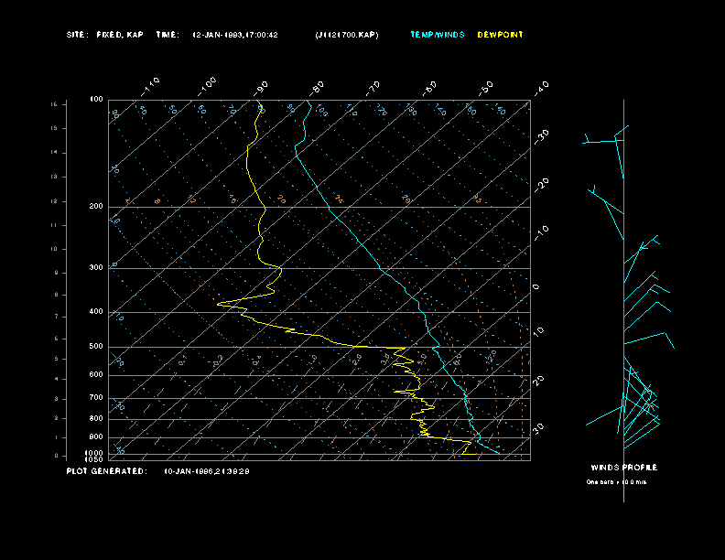This screenshot has height=560, width=725.
Task: Click the "-10" isotherm label on the right edge
Action: point(541,233)
